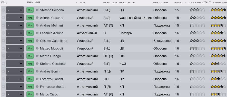Tick the checkmark circle for Stefano Bologna

(x=3, y=10)
